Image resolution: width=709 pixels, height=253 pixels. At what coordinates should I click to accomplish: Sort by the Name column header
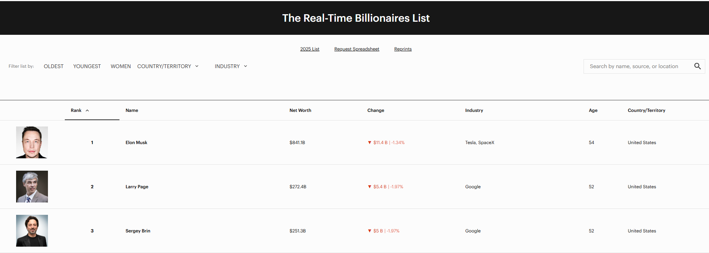132,110
